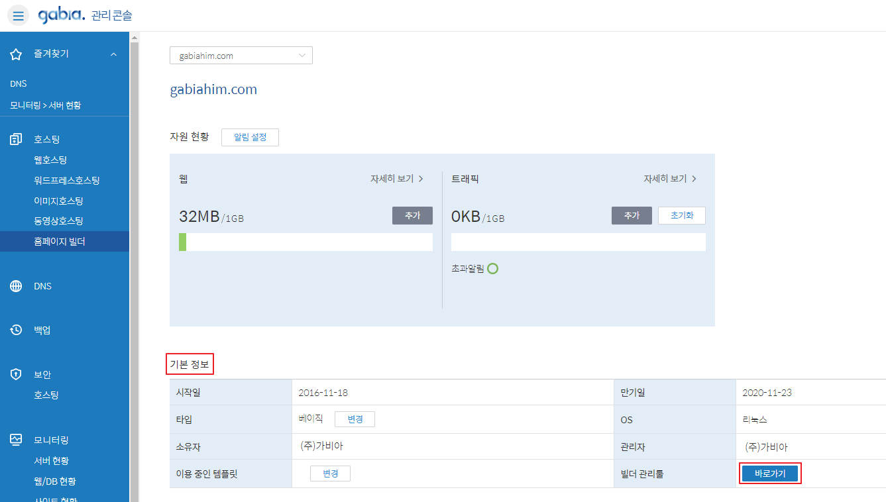Click the security shield icon

tap(17, 374)
